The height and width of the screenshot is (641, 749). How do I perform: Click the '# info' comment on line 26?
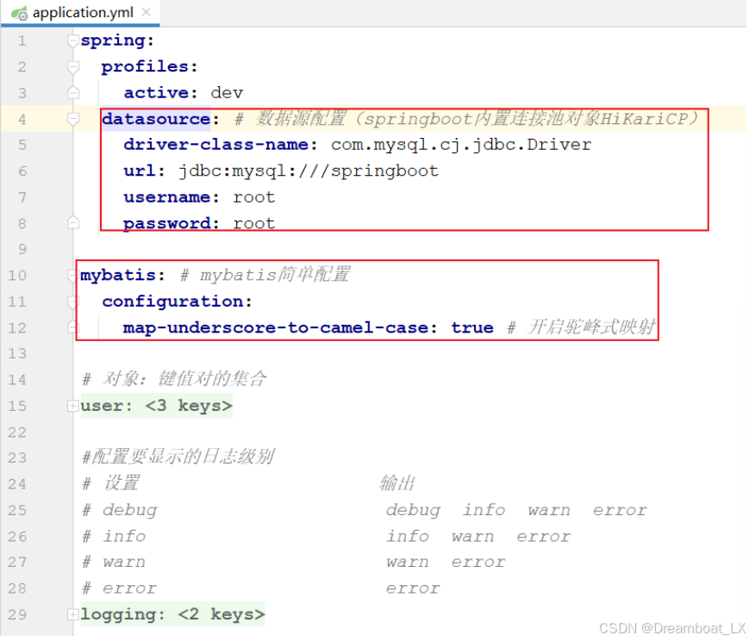tap(114, 537)
